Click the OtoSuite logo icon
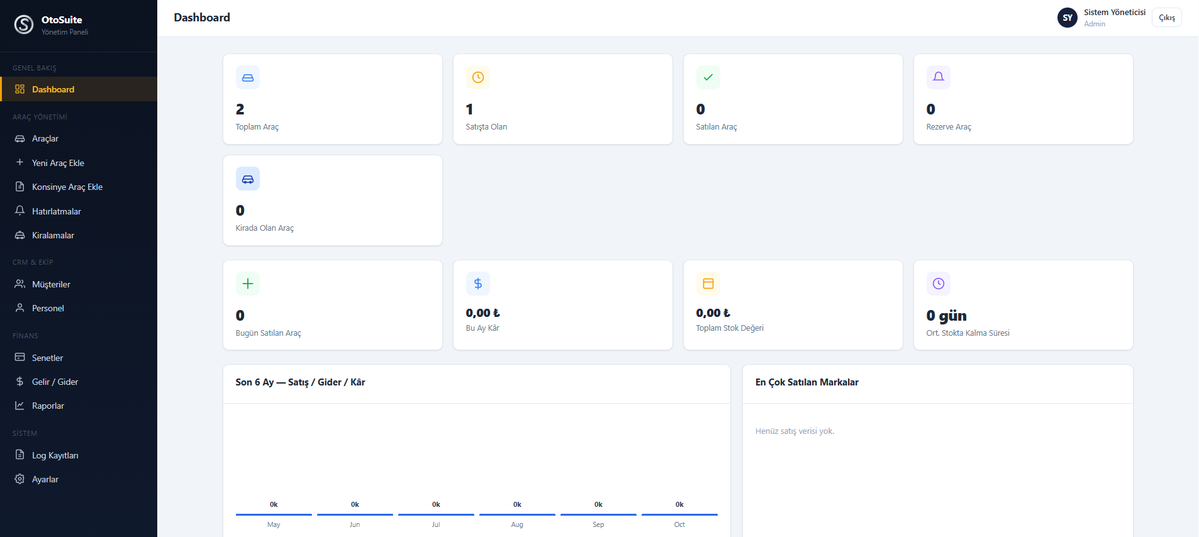The height and width of the screenshot is (537, 1199). [x=24, y=25]
